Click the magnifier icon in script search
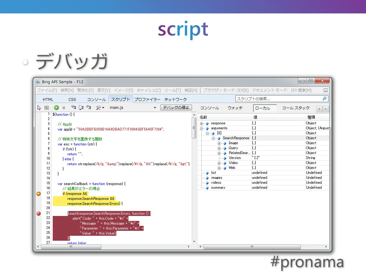 tap(324, 99)
